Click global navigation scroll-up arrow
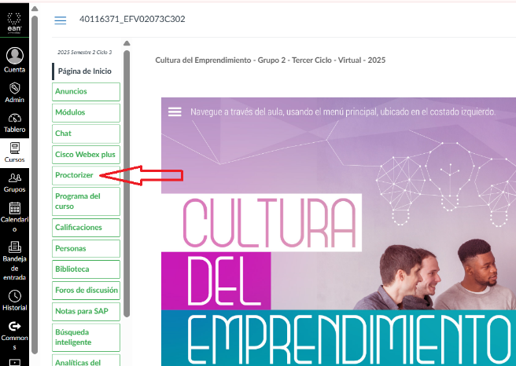The width and height of the screenshot is (516, 366). (35, 9)
